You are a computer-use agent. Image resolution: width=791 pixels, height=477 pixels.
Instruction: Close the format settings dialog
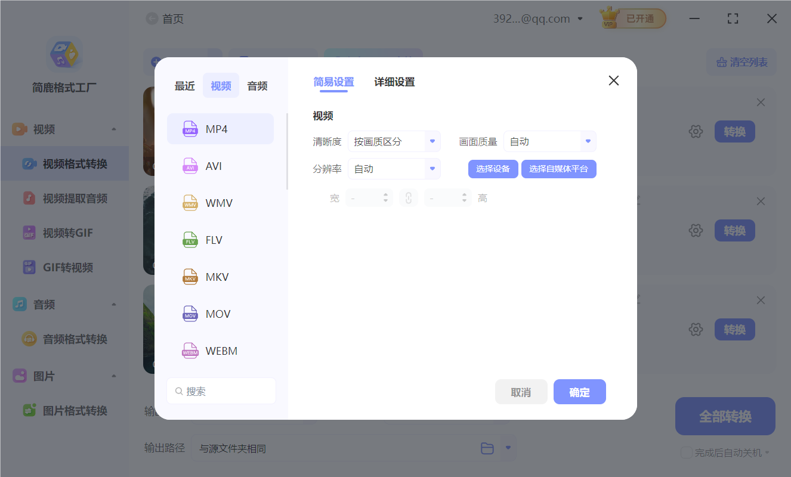[613, 81]
